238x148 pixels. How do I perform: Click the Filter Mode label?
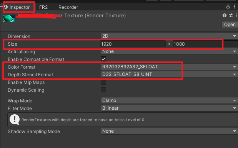tap(20, 109)
